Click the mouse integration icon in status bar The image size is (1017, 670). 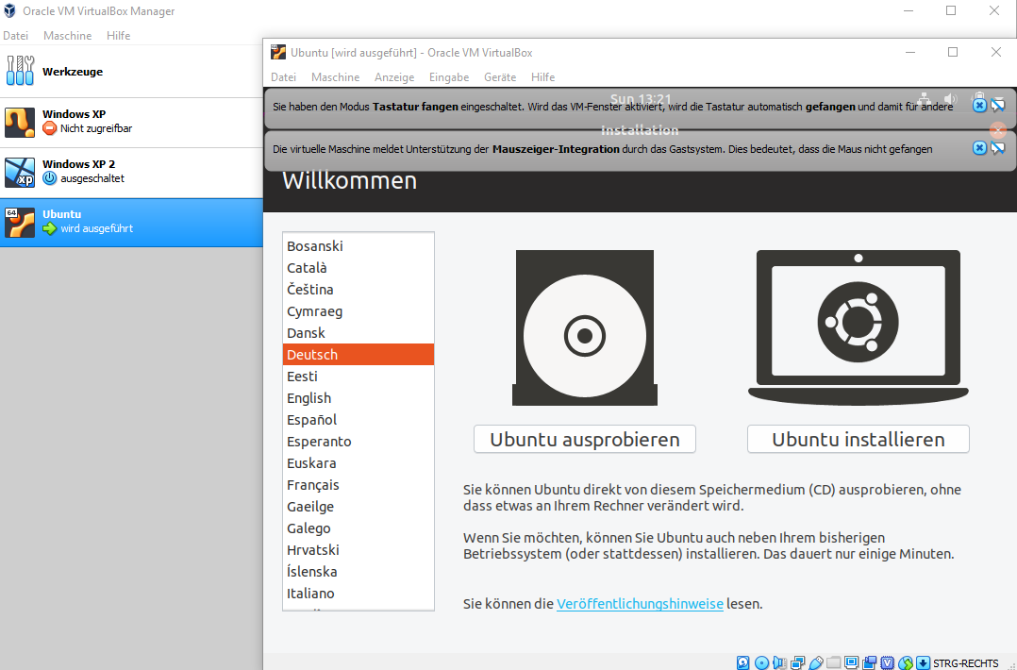tap(906, 662)
